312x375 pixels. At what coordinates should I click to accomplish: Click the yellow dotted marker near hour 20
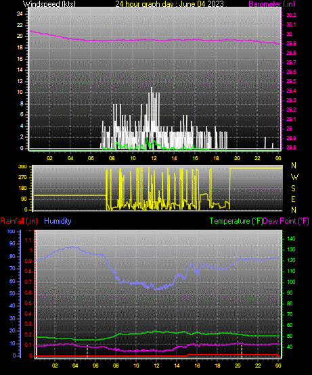coord(242,351)
